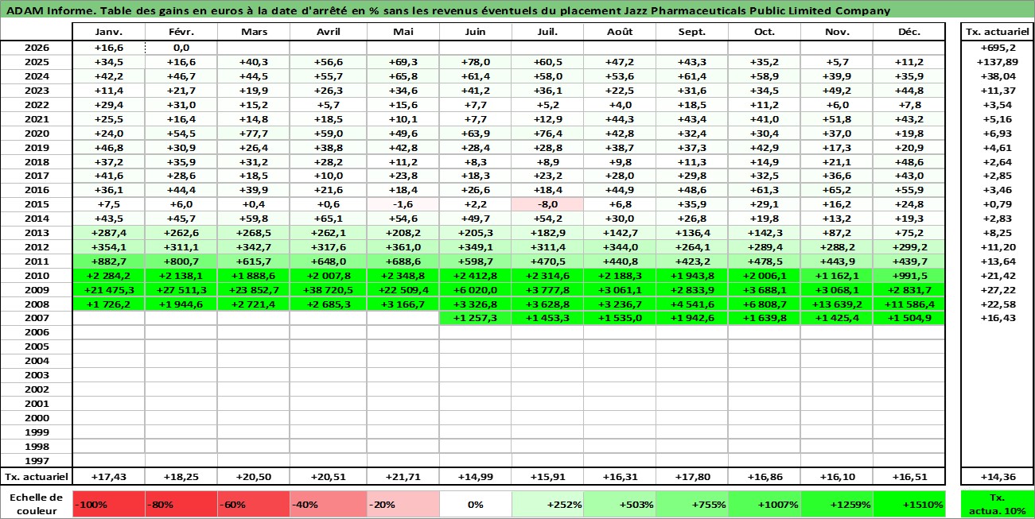Click the 'Tx. actuariel' row label at bottom left
Screen dimensions: 1035x519
36,476
